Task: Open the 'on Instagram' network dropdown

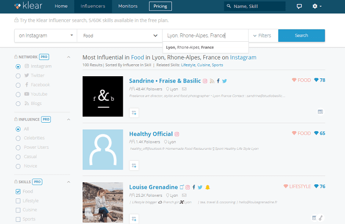Action: coord(46,36)
